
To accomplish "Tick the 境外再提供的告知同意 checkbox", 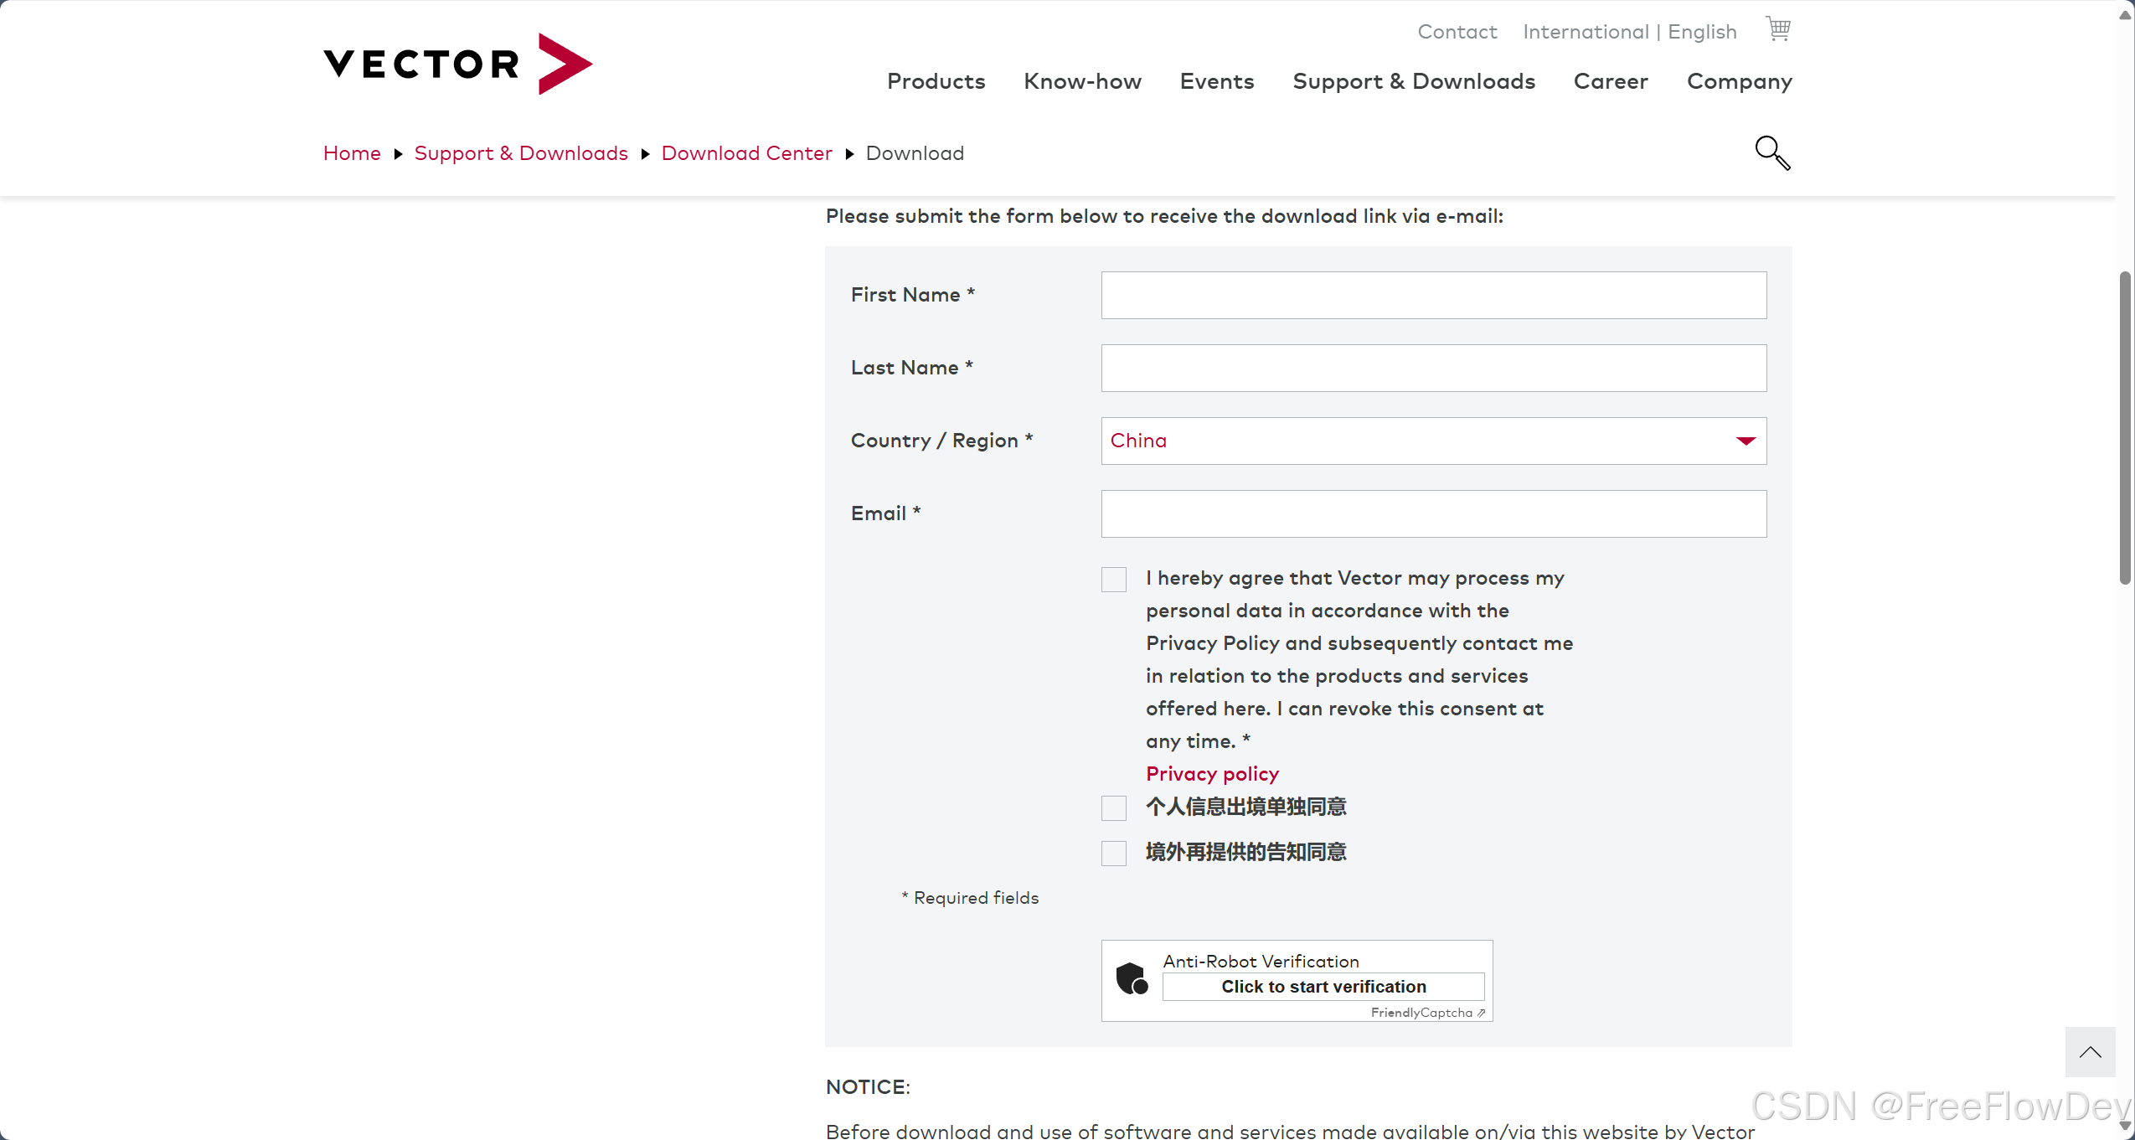I will point(1114,854).
